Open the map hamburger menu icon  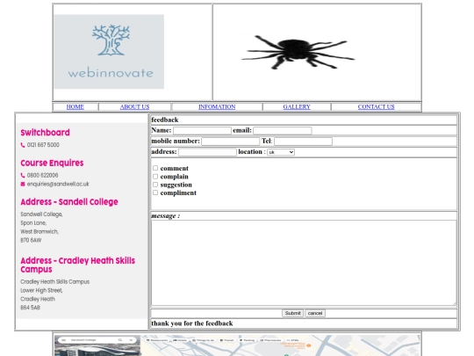tap(64, 340)
